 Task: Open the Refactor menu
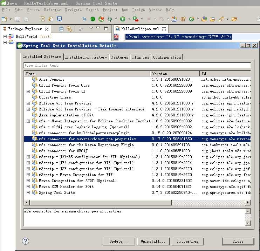(x=52, y=10)
